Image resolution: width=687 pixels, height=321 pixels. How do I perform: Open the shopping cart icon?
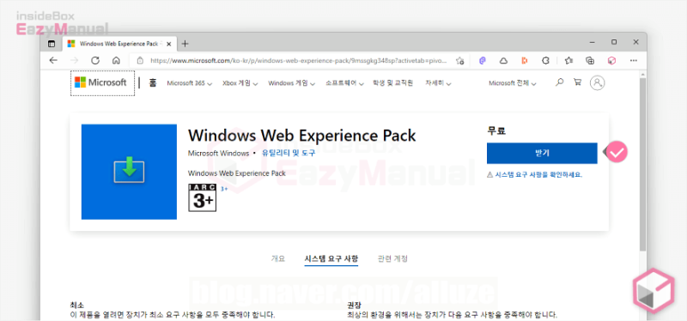pos(577,82)
